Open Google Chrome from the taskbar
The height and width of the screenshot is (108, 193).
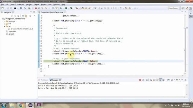pos(21,105)
